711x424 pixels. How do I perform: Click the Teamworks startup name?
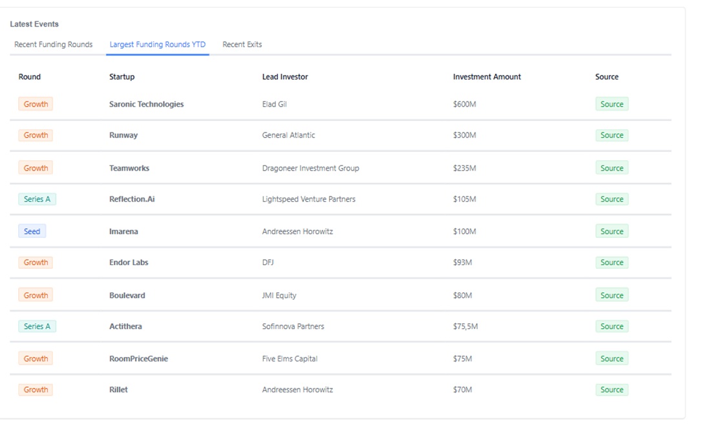129,168
